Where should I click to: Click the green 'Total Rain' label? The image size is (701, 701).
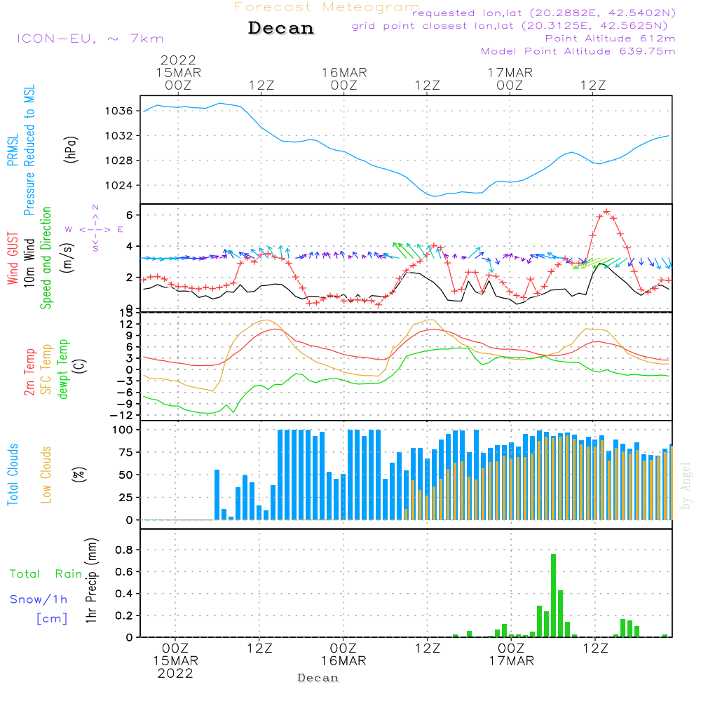pos(46,574)
